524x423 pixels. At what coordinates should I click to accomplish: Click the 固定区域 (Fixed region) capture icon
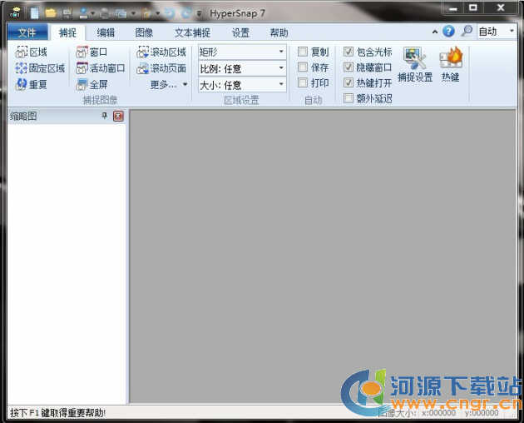(x=21, y=68)
